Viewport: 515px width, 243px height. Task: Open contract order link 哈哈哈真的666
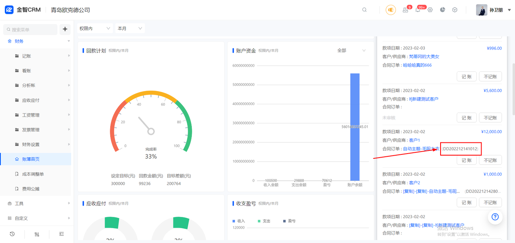click(x=417, y=65)
